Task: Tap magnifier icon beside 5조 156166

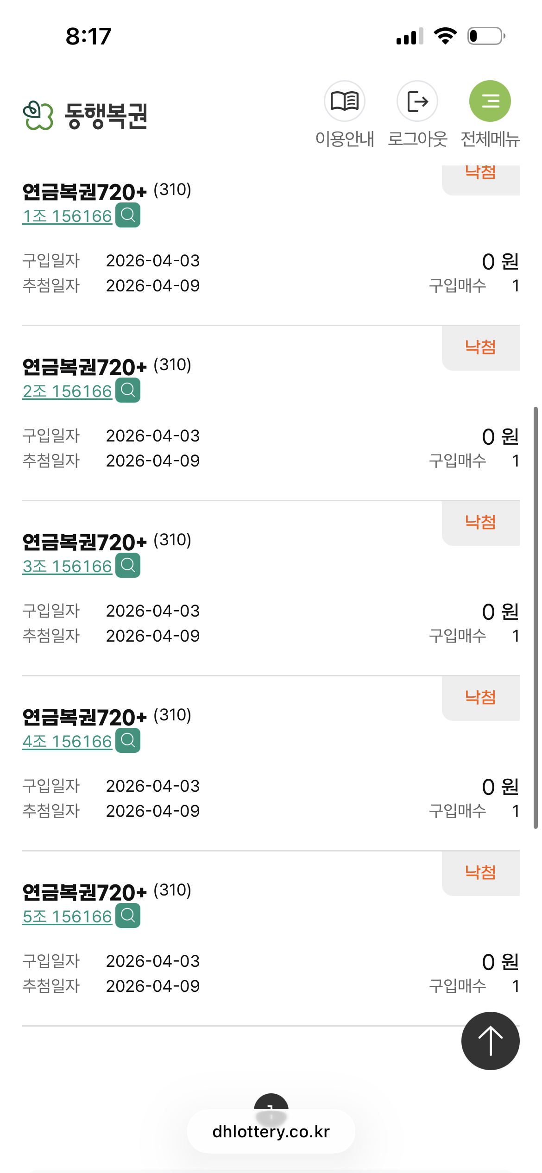Action: [x=128, y=916]
